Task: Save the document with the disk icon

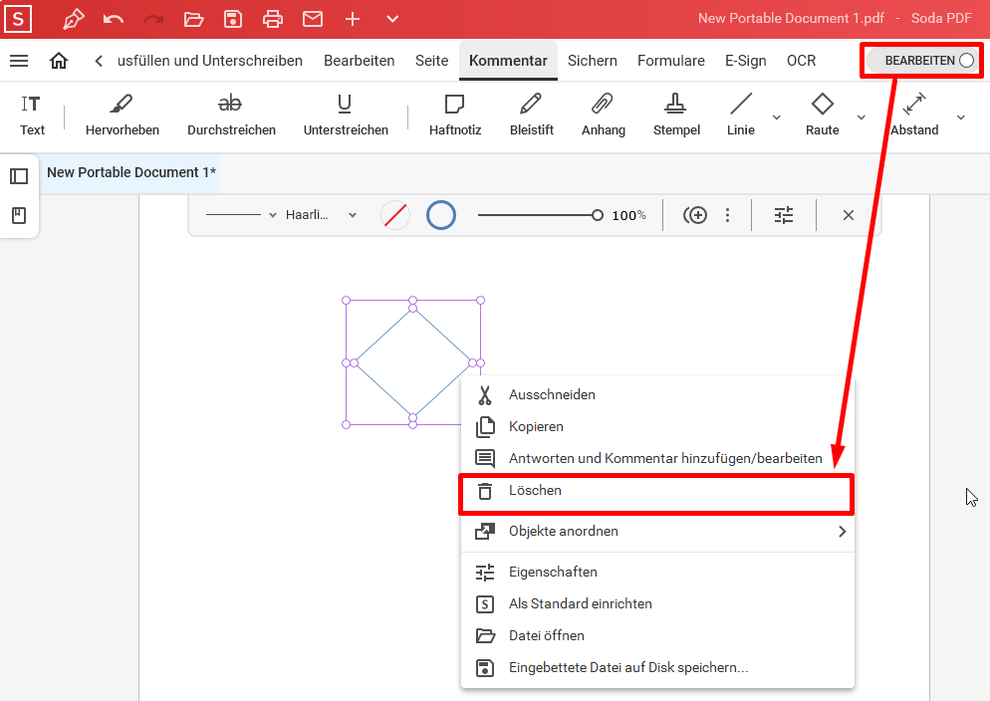Action: point(233,20)
